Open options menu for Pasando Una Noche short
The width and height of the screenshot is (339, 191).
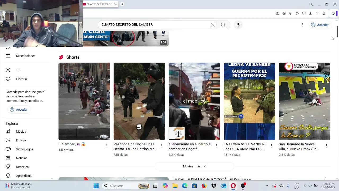point(161,146)
